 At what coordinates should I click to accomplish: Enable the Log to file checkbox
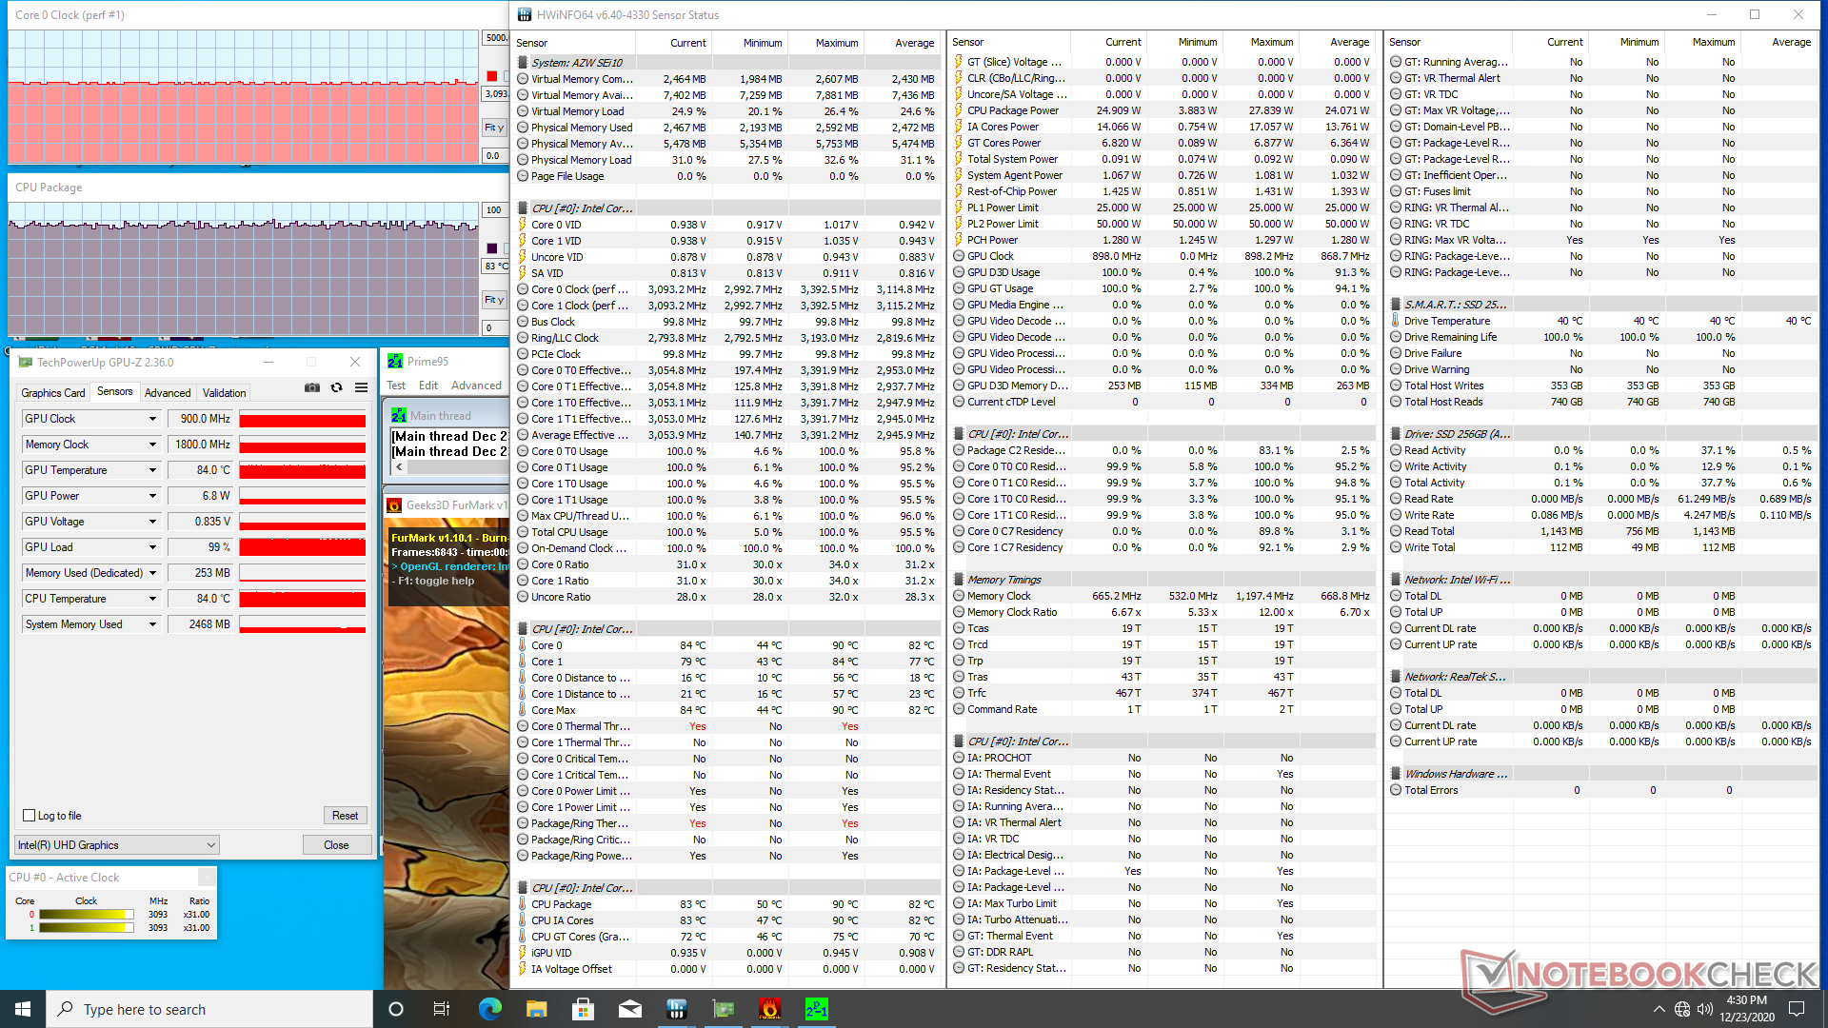(30, 816)
